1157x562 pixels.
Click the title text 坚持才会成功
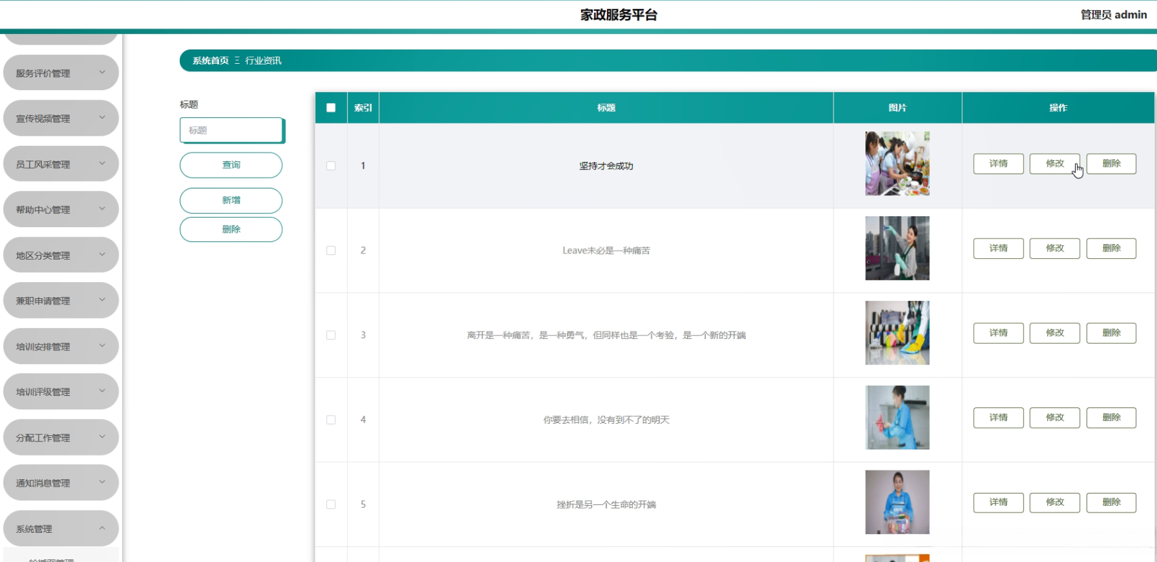(x=606, y=166)
